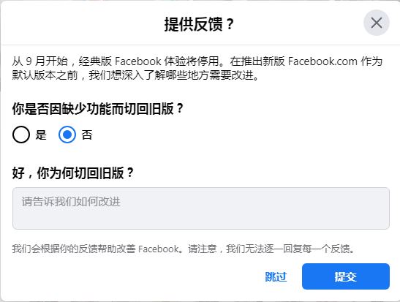Click the Facebook.com text in the description
This screenshot has width=400, height=302.
click(x=322, y=61)
